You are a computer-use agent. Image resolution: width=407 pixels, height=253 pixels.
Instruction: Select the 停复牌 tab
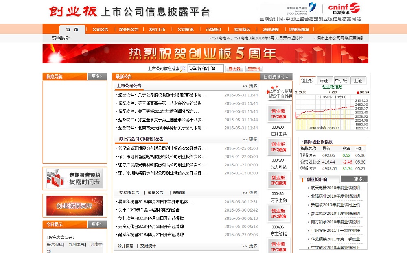pyautogui.click(x=179, y=192)
